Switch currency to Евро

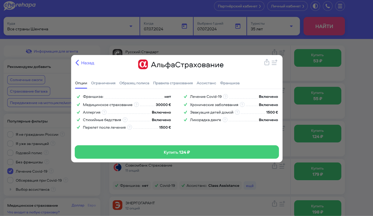pos(92,205)
